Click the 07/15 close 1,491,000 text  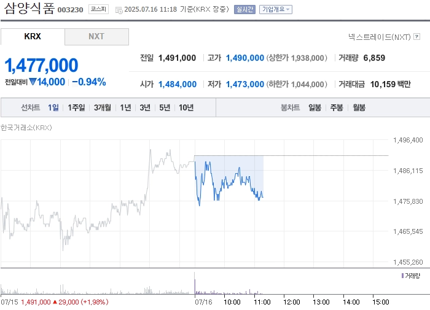[36, 302]
